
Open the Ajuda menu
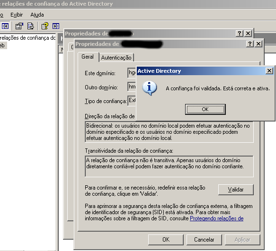37,15
